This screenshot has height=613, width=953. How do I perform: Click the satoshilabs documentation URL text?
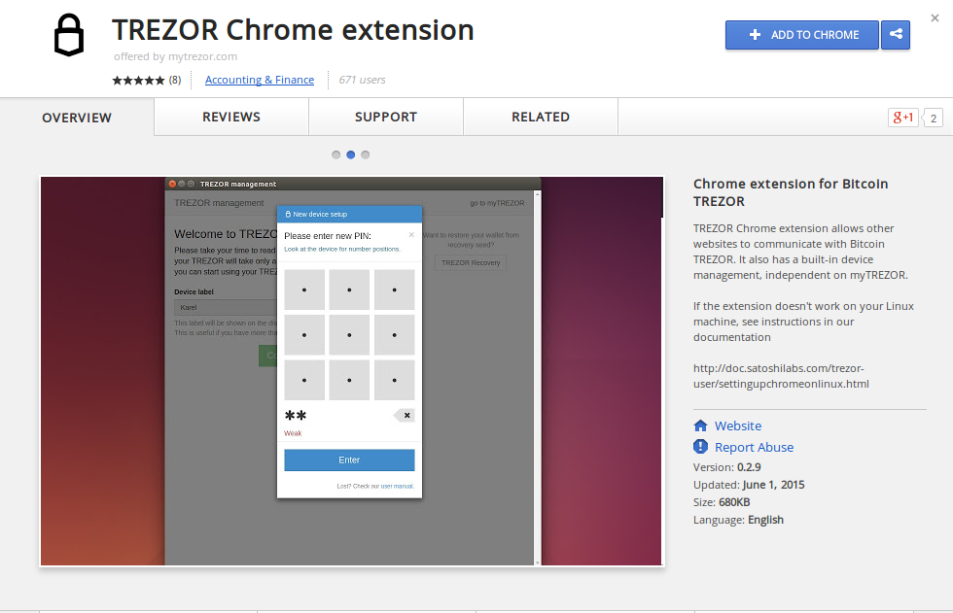(x=781, y=376)
